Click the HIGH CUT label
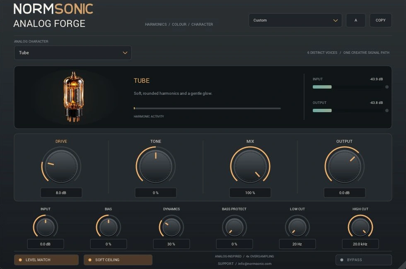406x269 pixels. coord(360,209)
